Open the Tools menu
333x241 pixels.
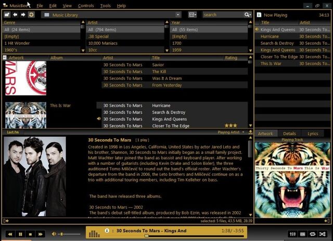coord(105,6)
